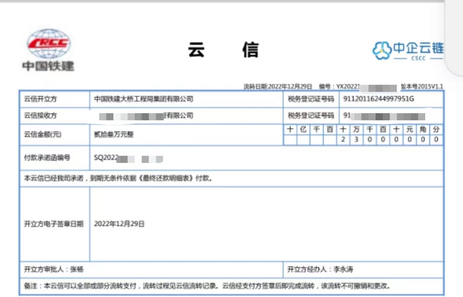
Task: Click the CRCC 中国铁建 logo
Action: point(48,50)
